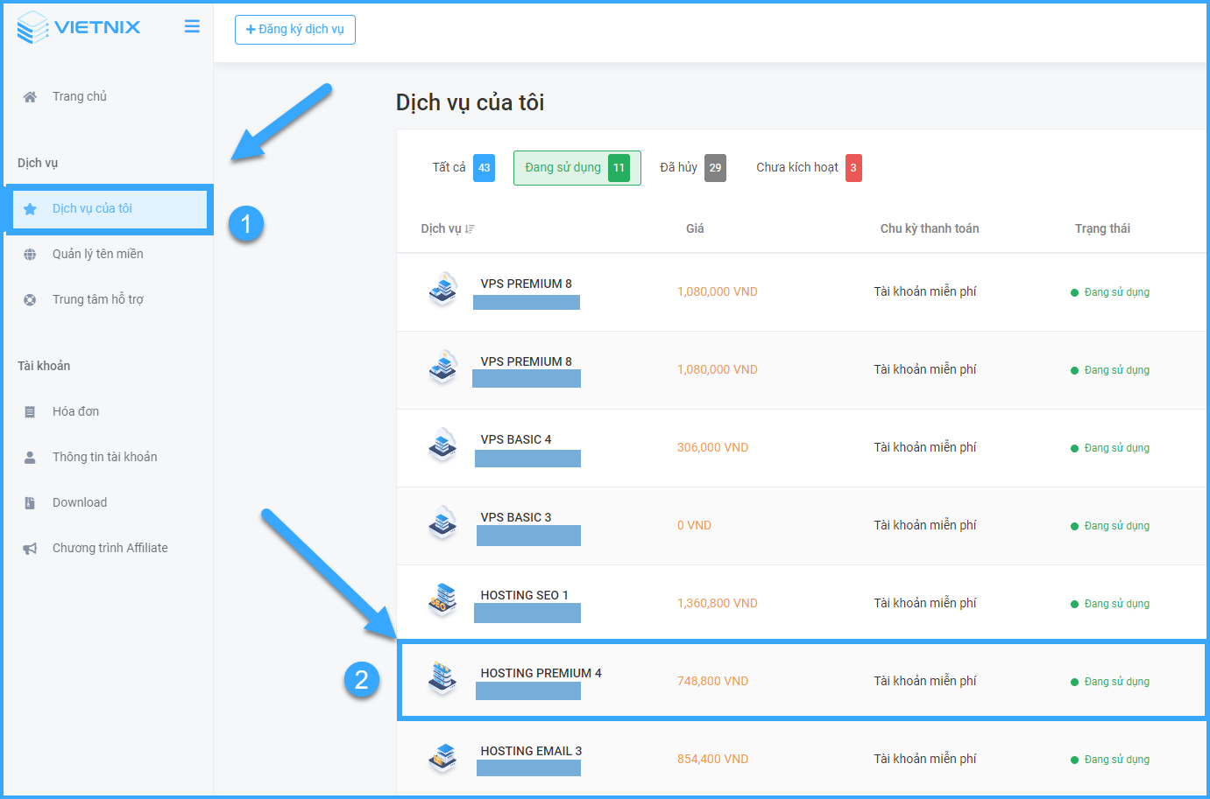Click the VPS BASIC 3 server icon
This screenshot has width=1210, height=799.
[443, 523]
